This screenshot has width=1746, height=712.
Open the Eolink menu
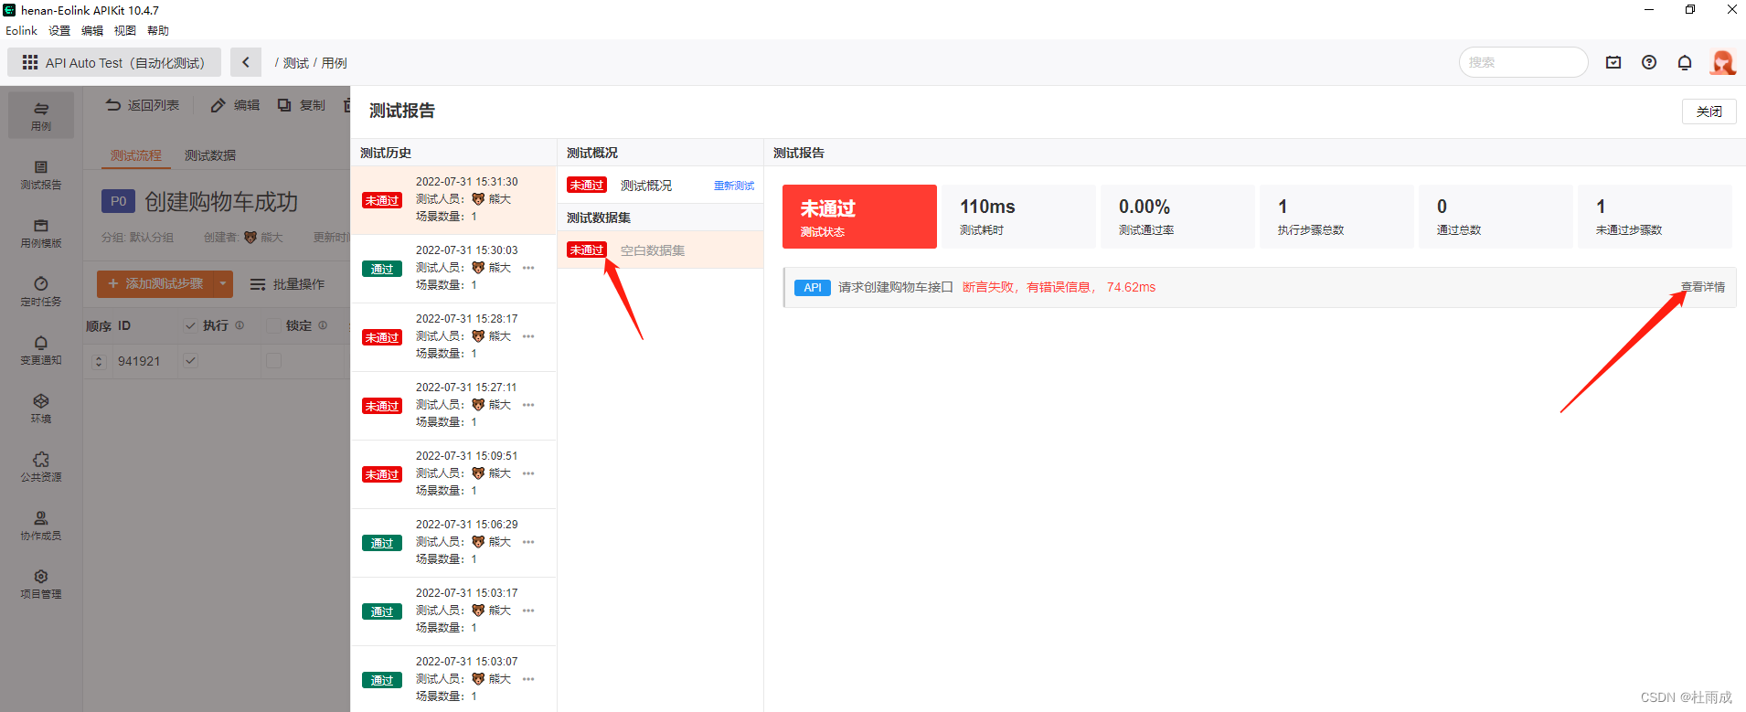pyautogui.click(x=21, y=30)
